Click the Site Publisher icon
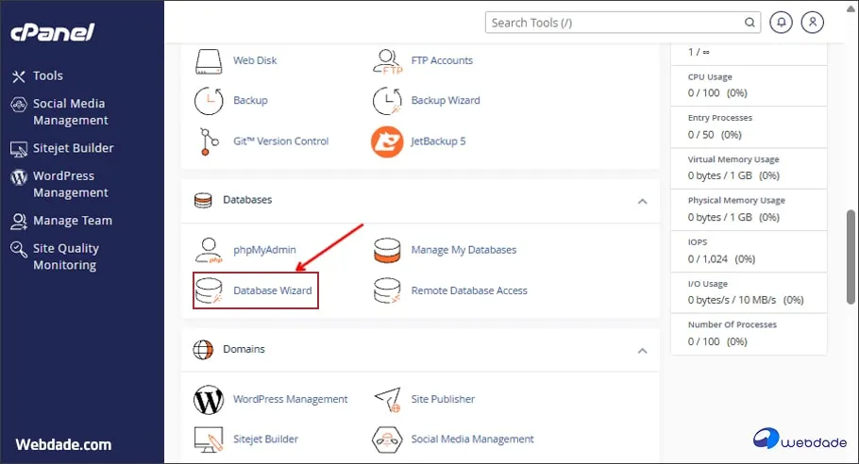 click(387, 399)
